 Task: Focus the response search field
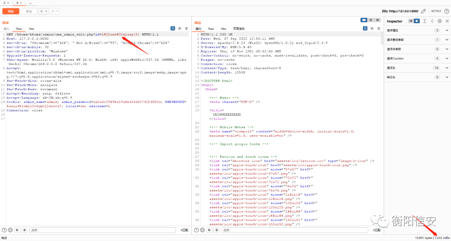[x=295, y=230]
